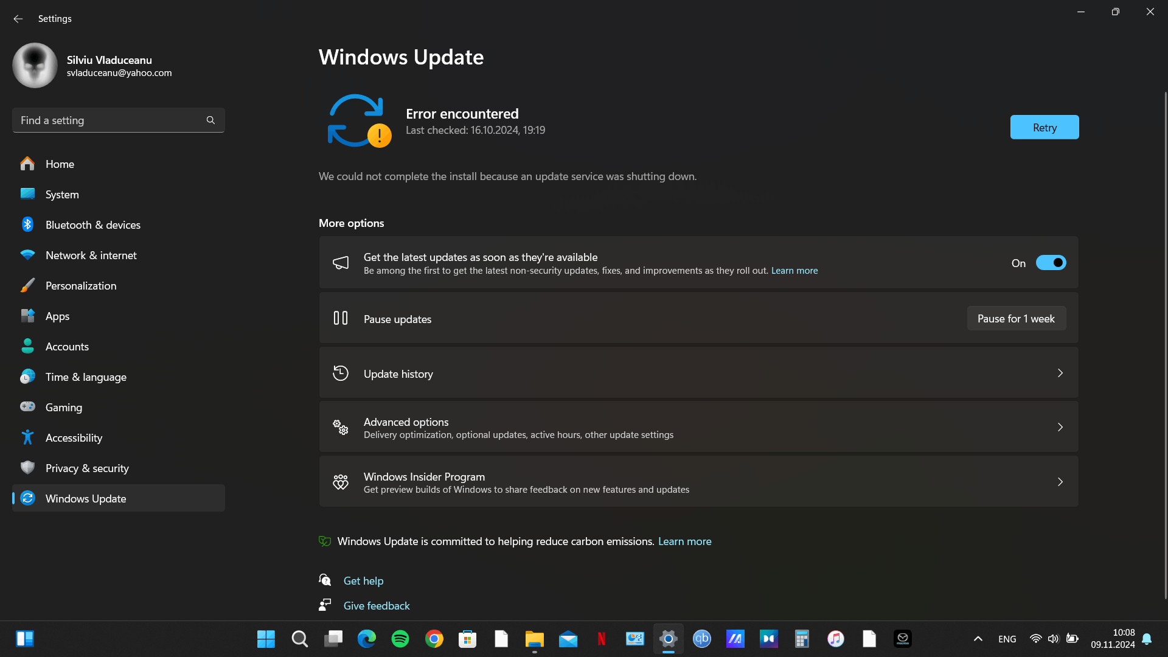Go to System settings

click(x=119, y=194)
